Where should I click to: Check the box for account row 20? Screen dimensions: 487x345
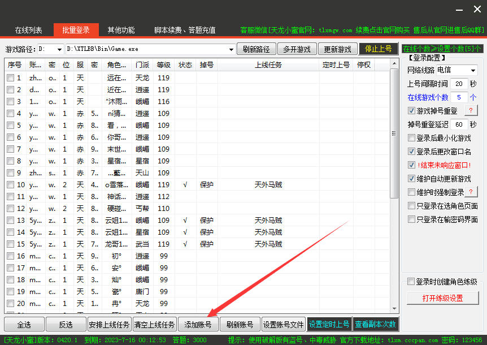11,303
